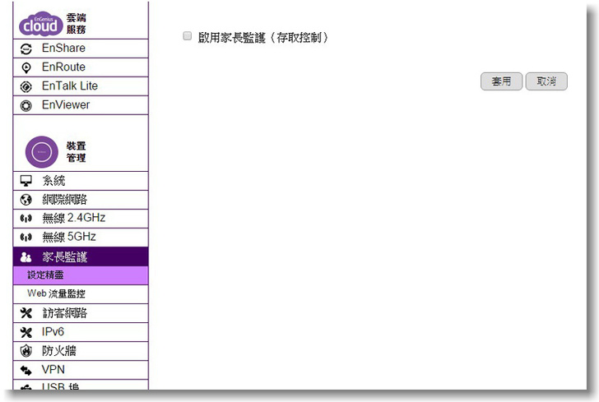The image size is (599, 402).
Task: Open the 訪客網路 menu section
Action: point(81,313)
